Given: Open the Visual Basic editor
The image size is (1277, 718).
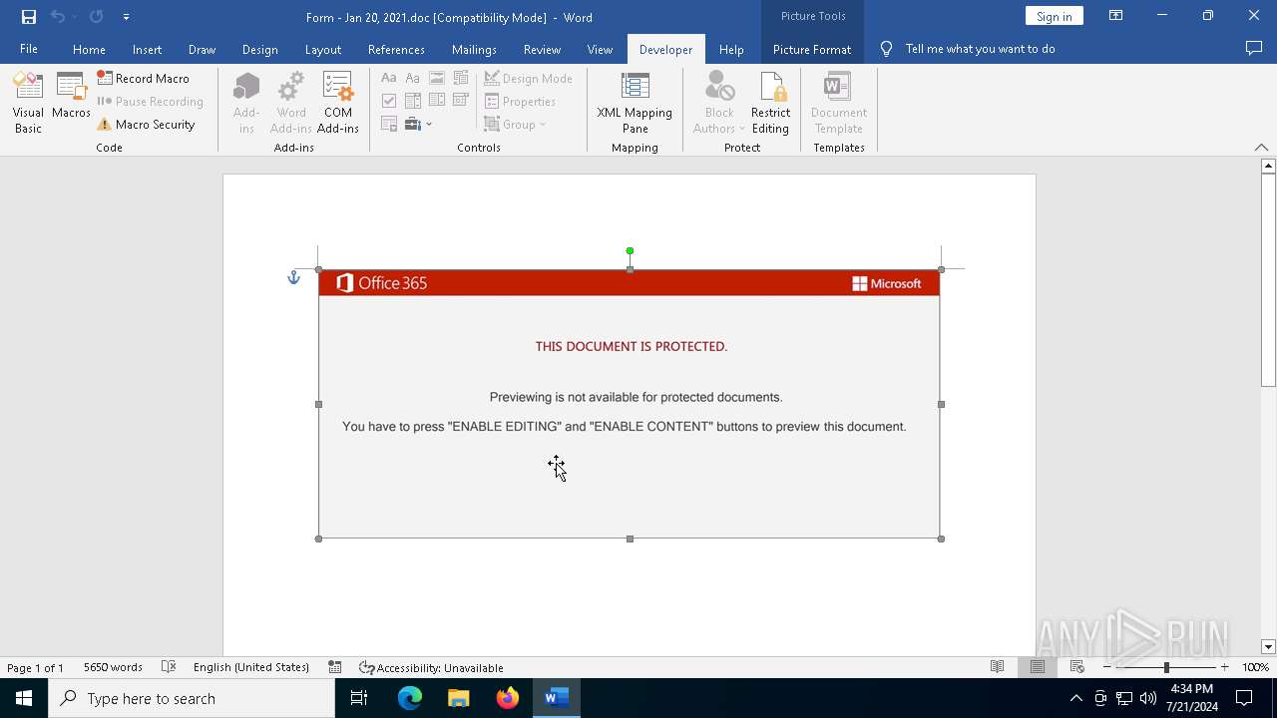Looking at the screenshot, I should tap(28, 103).
